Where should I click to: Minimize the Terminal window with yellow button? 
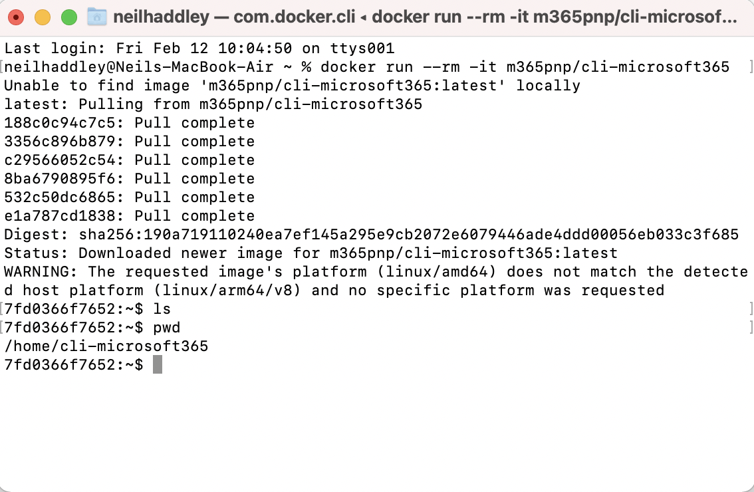point(43,17)
